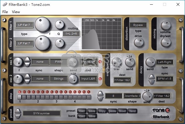The height and width of the screenshot is (124, 185).
Task: Click the copy preset button
Action: pos(102,111)
